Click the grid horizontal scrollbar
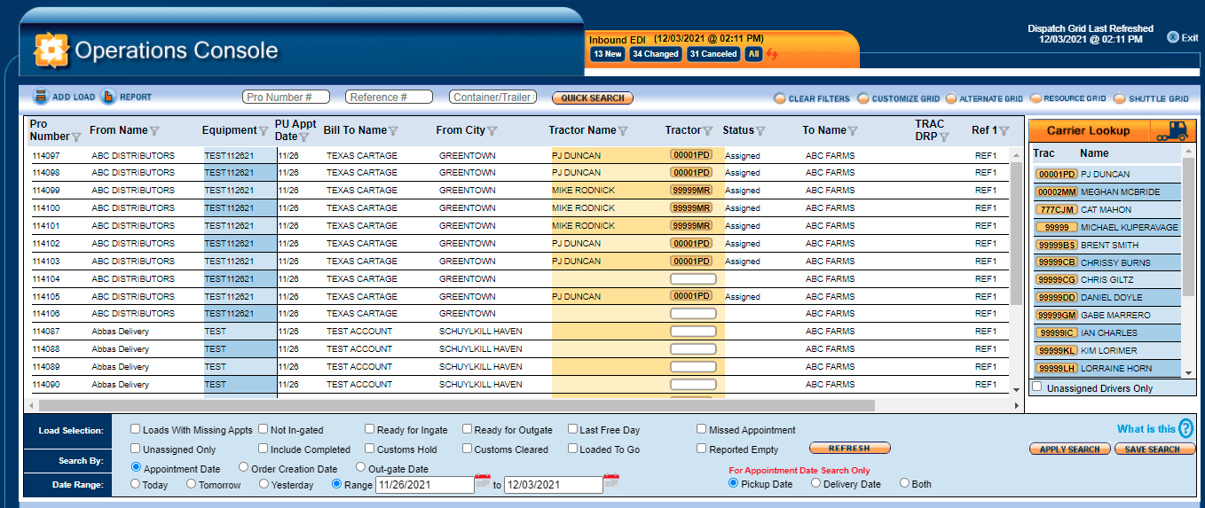This screenshot has width=1205, height=508. 455,405
